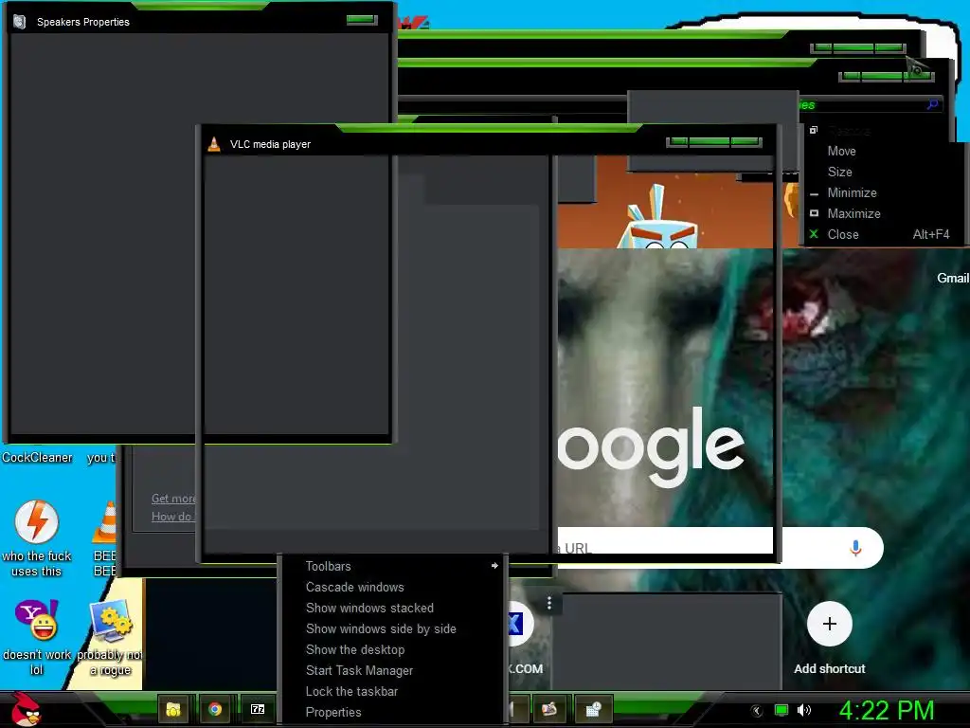Open the Gmail link
This screenshot has width=970, height=728.
coord(953,279)
